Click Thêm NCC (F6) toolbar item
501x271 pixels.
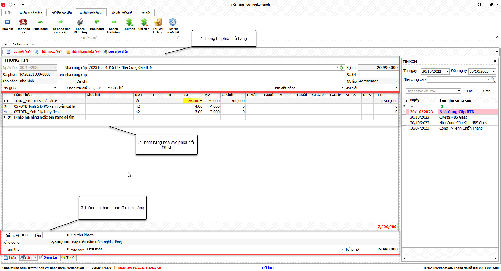point(49,52)
